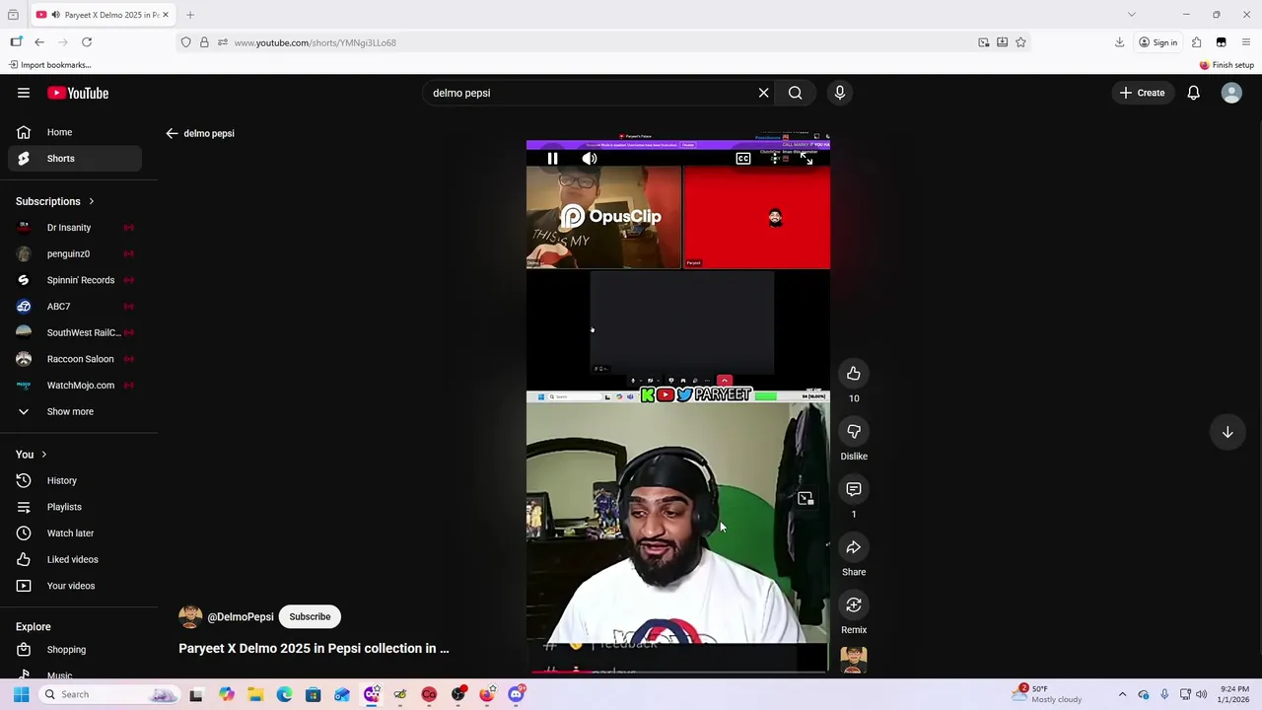Screen dimensions: 1262x710
Task: Open YouTube notifications bell
Action: coord(1193,93)
